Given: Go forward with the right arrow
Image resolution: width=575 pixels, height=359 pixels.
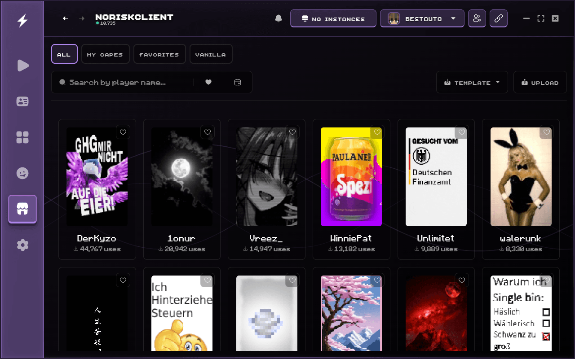Looking at the screenshot, I should click(82, 18).
